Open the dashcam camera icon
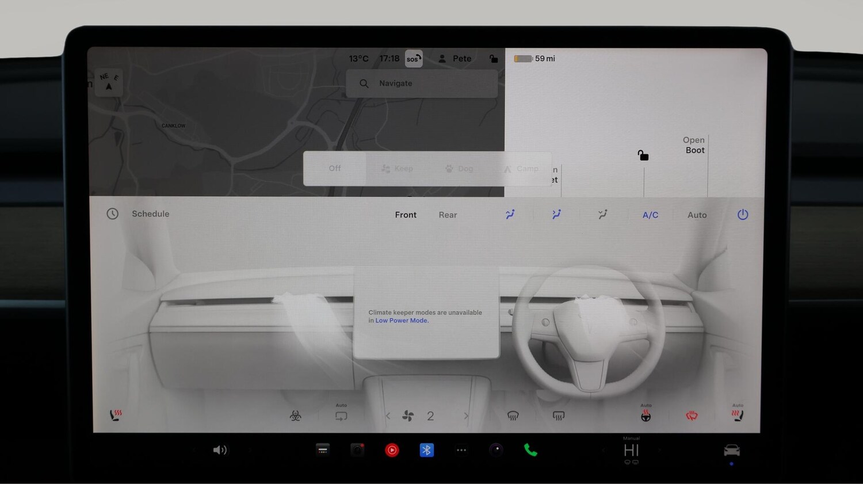Screen dimensions: 863x484 [357, 450]
